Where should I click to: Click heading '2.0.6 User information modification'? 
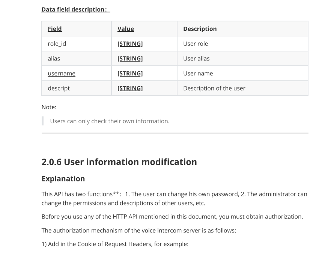click(x=119, y=162)
